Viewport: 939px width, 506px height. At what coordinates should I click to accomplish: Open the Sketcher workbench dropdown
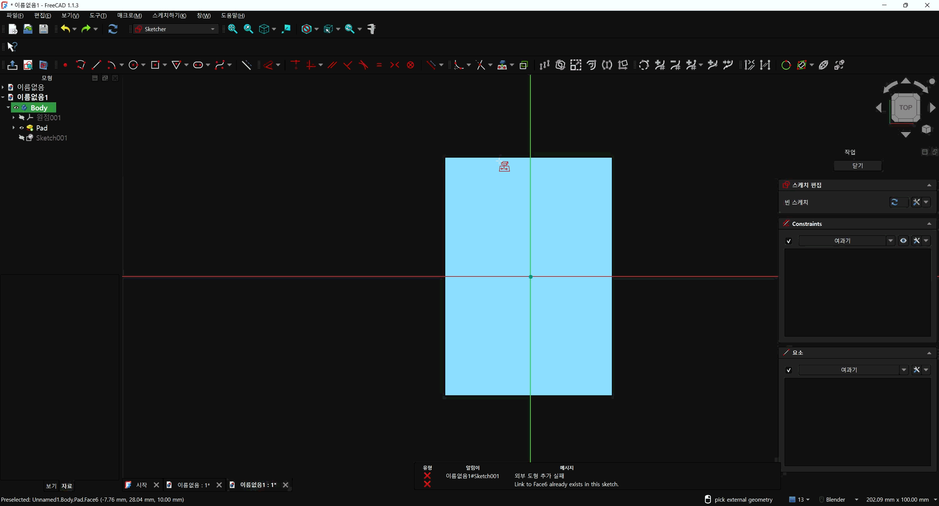176,29
